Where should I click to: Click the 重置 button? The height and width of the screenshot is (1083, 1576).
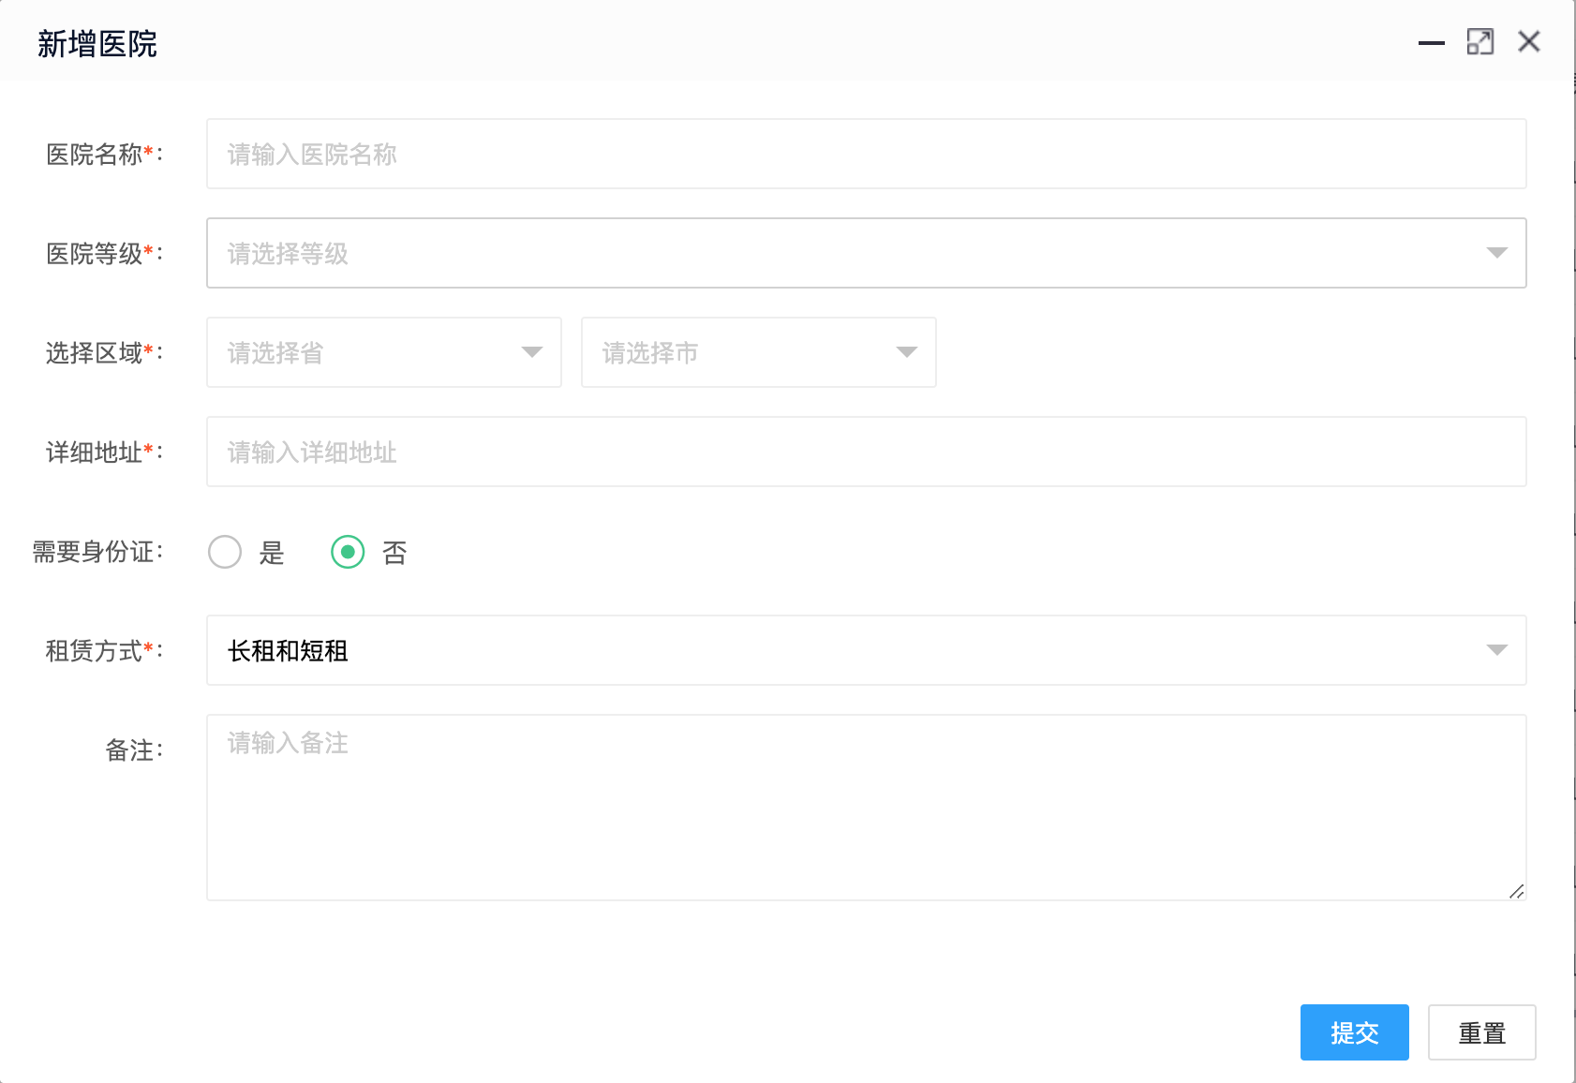pos(1482,1032)
